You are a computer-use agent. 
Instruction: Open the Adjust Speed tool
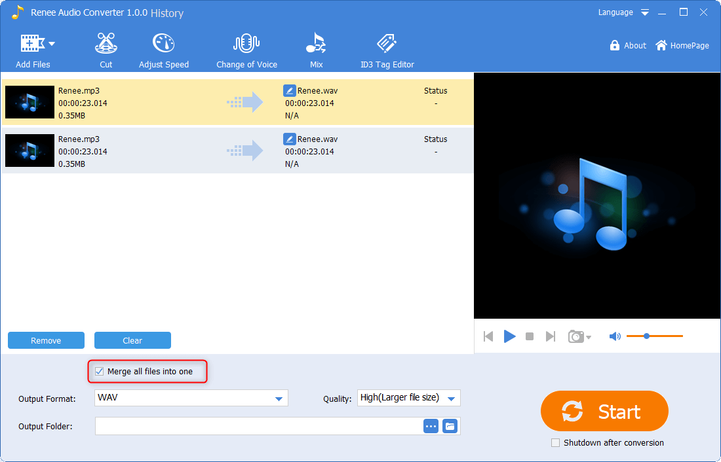pyautogui.click(x=164, y=52)
